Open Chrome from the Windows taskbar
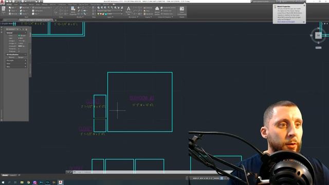This screenshot has height=185, width=329. 28,182
